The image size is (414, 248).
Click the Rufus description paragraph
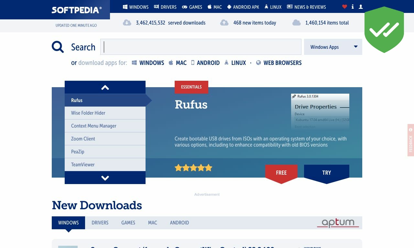pyautogui.click(x=261, y=142)
